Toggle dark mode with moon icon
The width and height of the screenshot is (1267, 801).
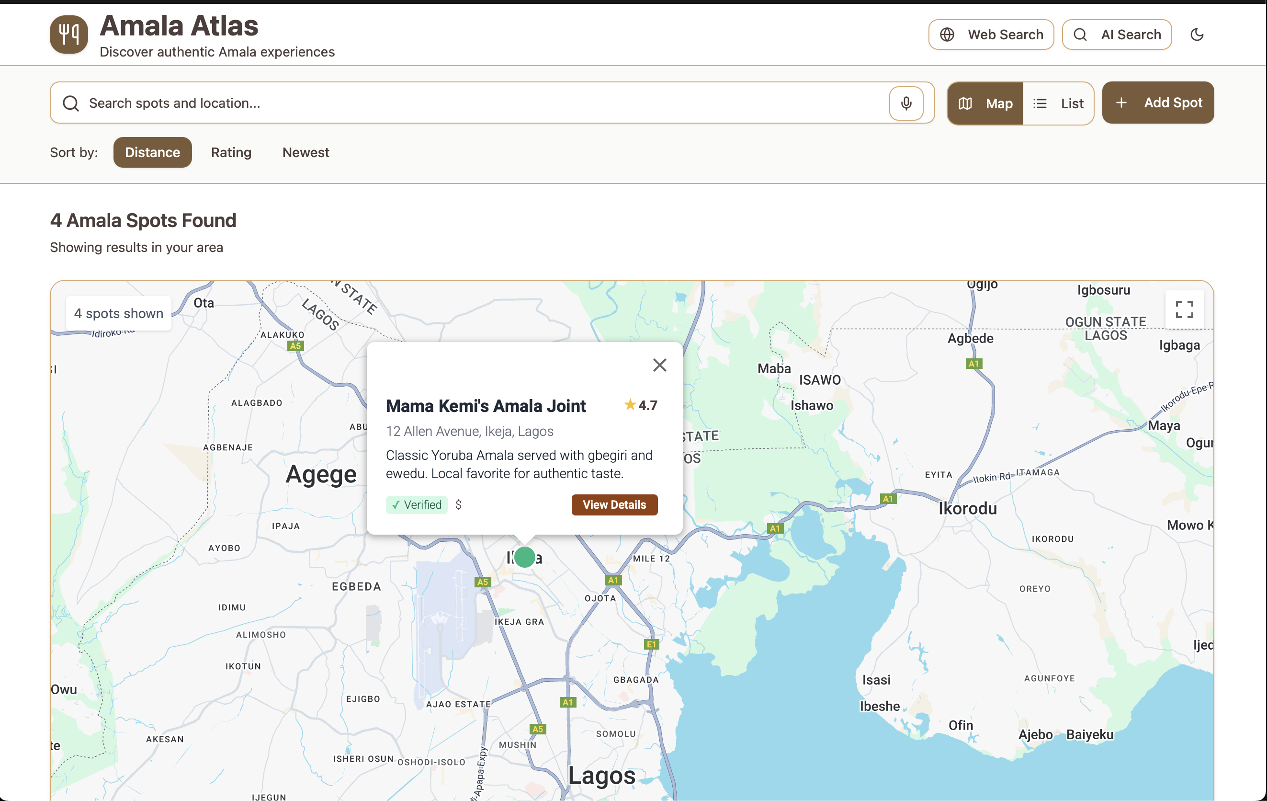click(x=1197, y=35)
